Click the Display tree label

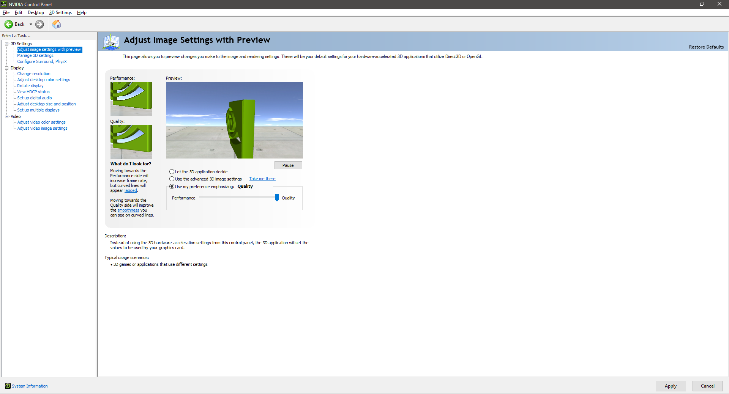click(17, 68)
